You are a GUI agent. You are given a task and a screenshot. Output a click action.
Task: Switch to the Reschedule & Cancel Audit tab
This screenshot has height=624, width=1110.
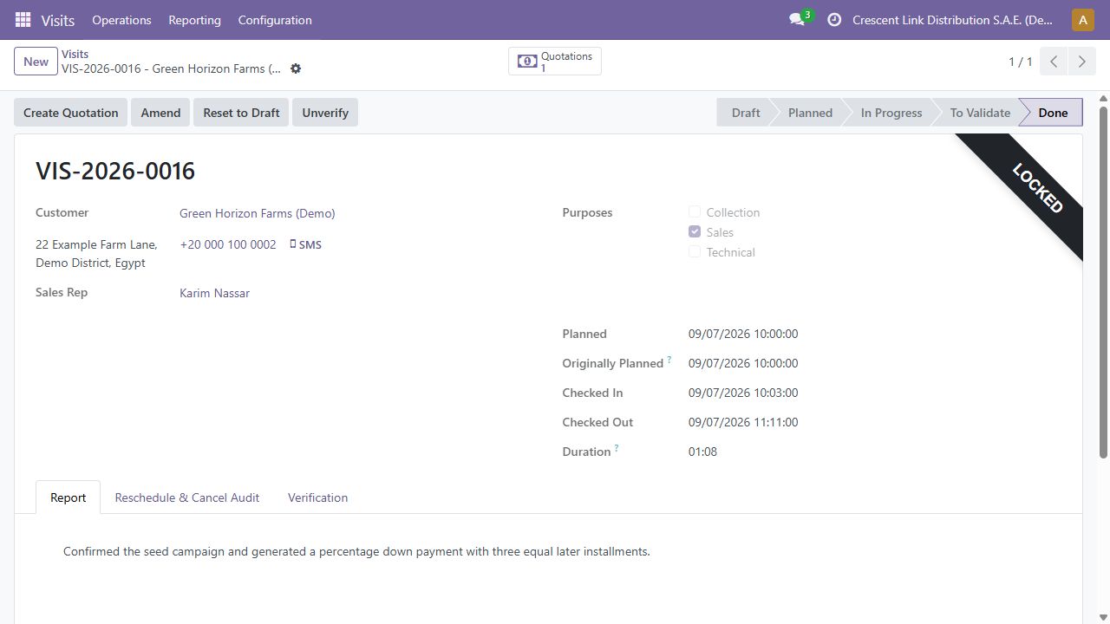187,497
